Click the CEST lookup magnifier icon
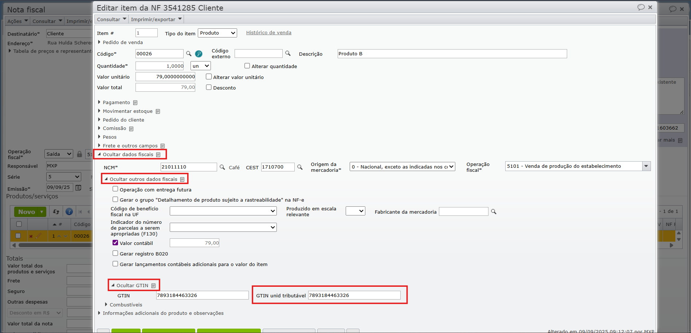The image size is (691, 333). coord(300,167)
